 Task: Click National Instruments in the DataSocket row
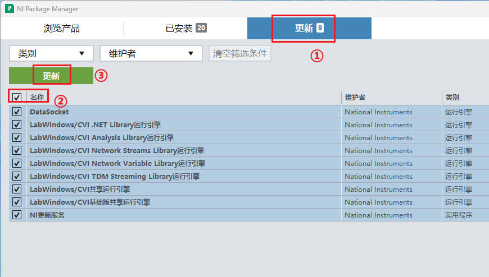pyautogui.click(x=378, y=112)
